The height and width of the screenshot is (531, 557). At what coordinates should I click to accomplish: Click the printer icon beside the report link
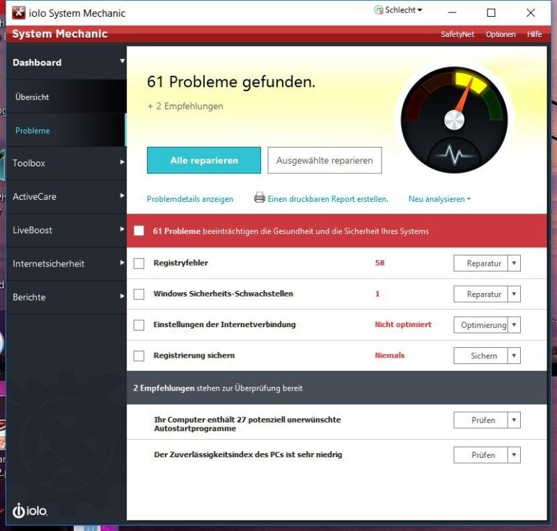[x=260, y=198]
